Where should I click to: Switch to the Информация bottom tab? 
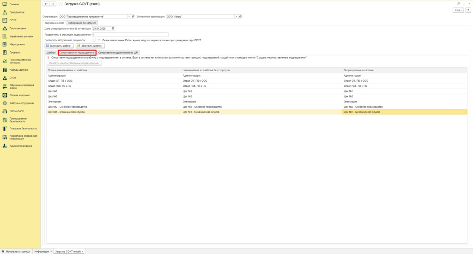[x=42, y=252]
